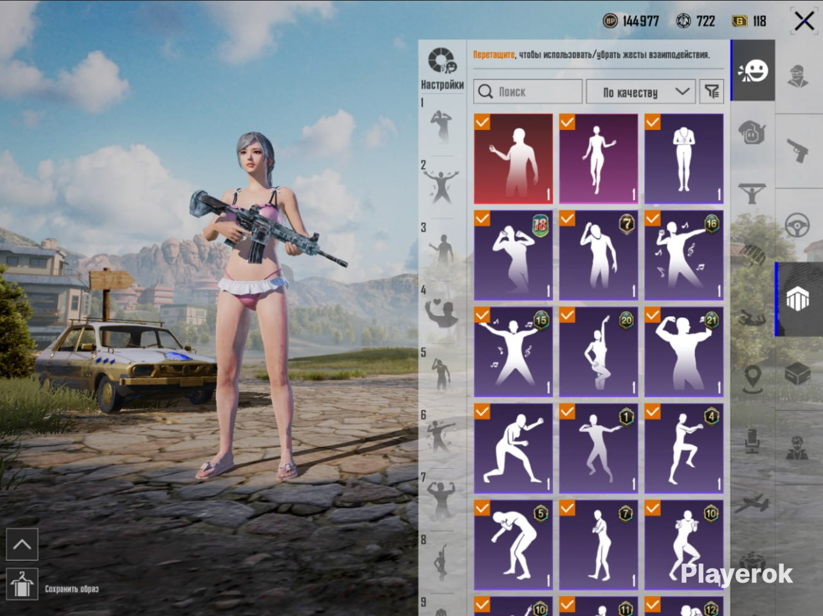
Task: Select the emote with badge 20
Action: (x=599, y=352)
